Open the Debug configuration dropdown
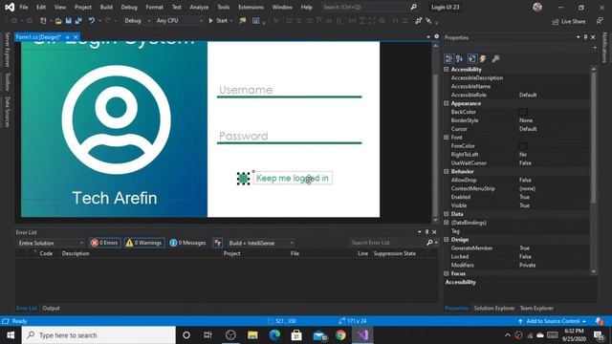This screenshot has height=344, width=612. point(137,21)
